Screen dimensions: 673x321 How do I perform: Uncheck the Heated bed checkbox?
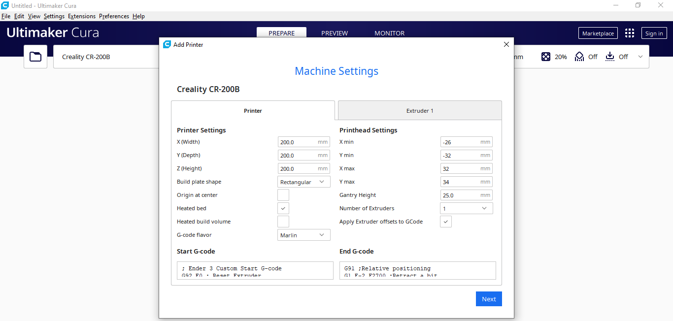pyautogui.click(x=283, y=208)
